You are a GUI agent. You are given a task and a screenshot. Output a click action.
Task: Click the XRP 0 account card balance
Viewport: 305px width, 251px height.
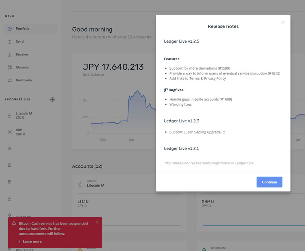pos(207,201)
